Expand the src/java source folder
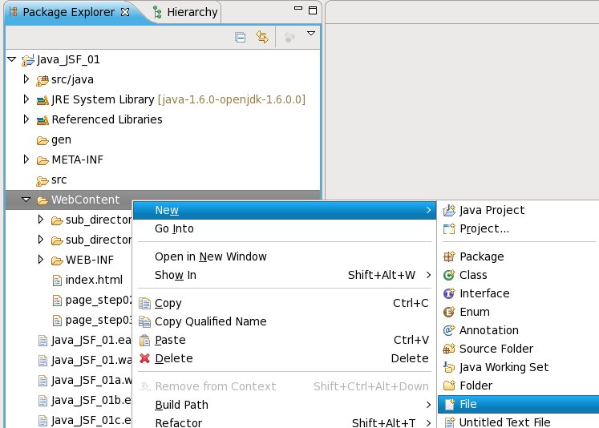The width and height of the screenshot is (599, 428). click(x=26, y=79)
